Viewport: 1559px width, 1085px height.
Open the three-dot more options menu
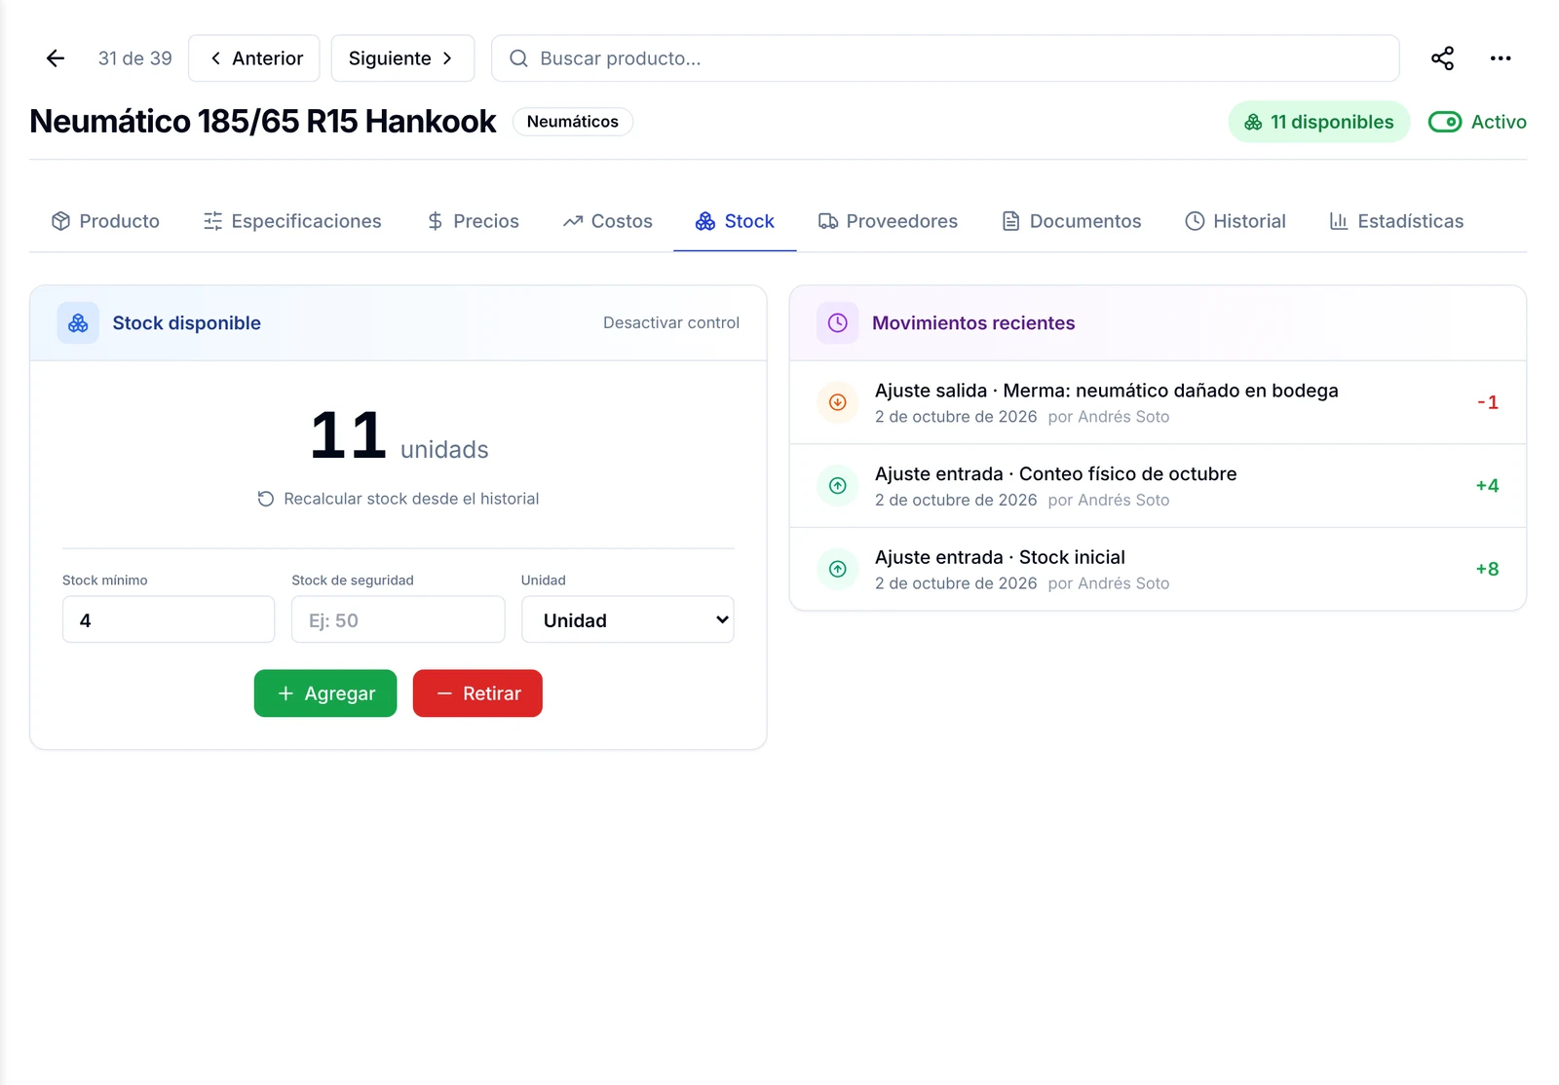[x=1501, y=58]
